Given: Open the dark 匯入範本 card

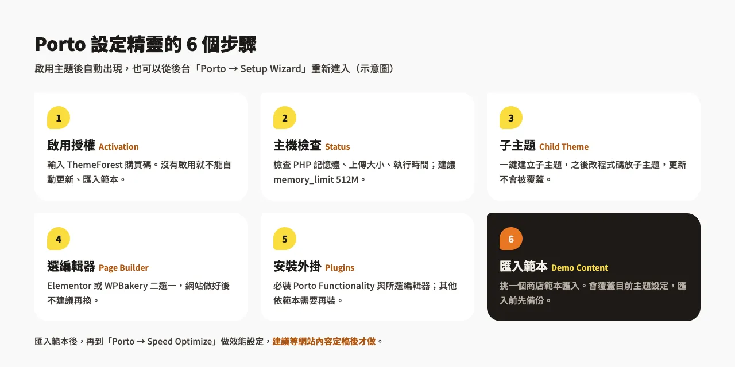Looking at the screenshot, I should [594, 267].
